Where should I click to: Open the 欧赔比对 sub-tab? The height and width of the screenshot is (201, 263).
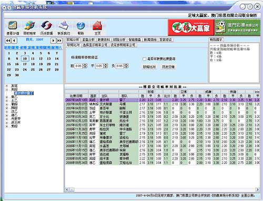click(x=74, y=45)
